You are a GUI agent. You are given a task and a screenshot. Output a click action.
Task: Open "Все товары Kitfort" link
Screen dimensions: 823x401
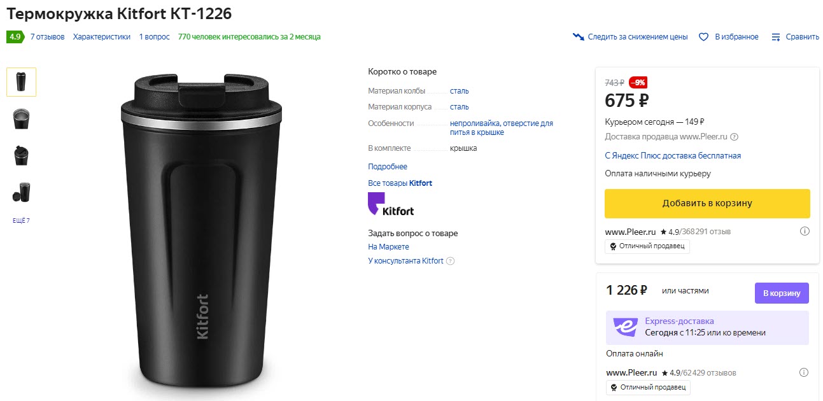pos(400,183)
